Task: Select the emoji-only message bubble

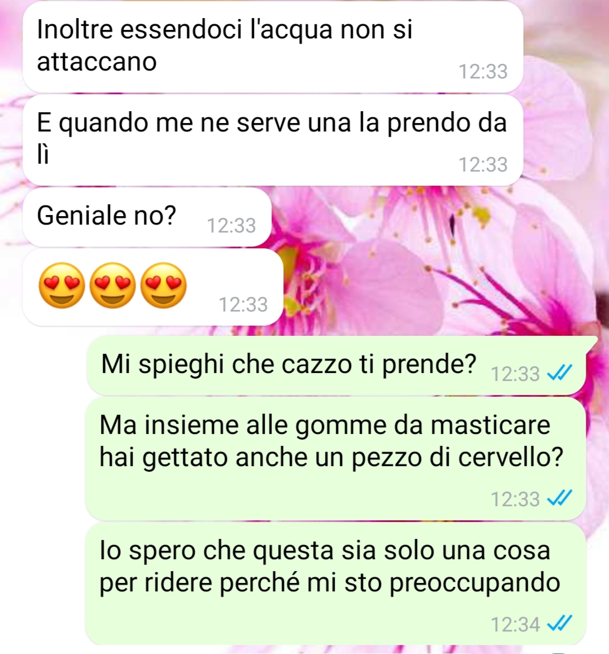Action: pos(152,287)
